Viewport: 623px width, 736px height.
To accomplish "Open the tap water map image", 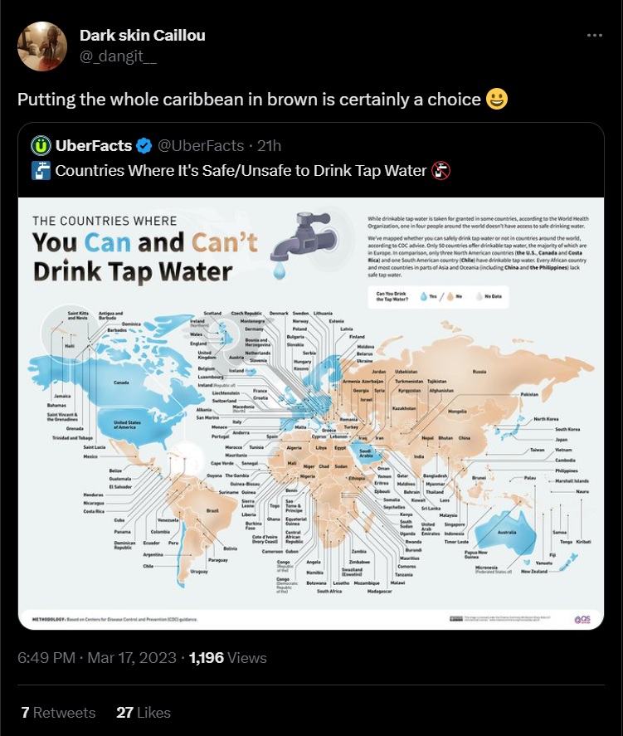I will click(311, 413).
